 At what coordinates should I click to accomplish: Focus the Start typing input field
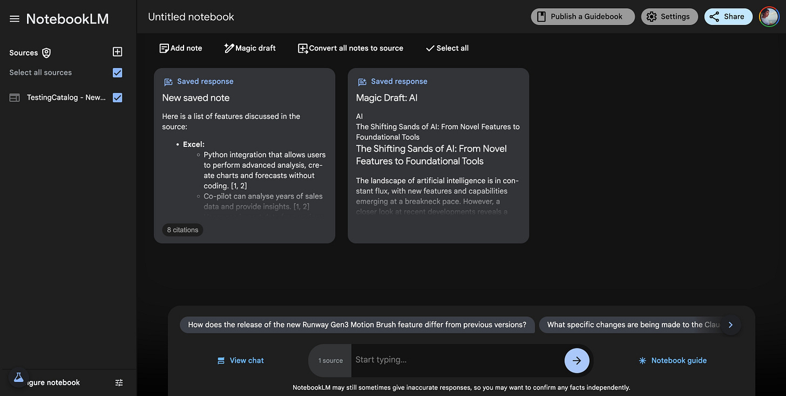(x=457, y=360)
